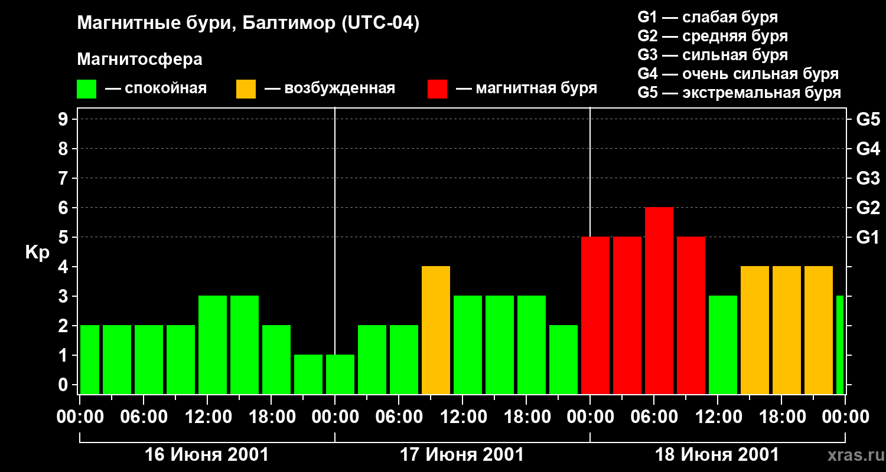Click the G1 mark on the right axis
The height and width of the screenshot is (472, 886).
tap(868, 237)
